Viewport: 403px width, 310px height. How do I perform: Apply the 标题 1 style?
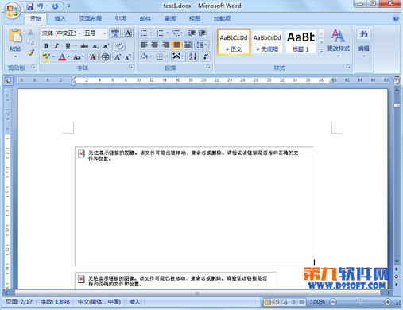(300, 42)
